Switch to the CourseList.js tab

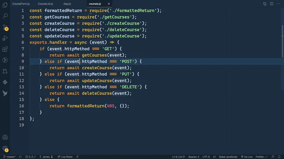(x=46, y=4)
